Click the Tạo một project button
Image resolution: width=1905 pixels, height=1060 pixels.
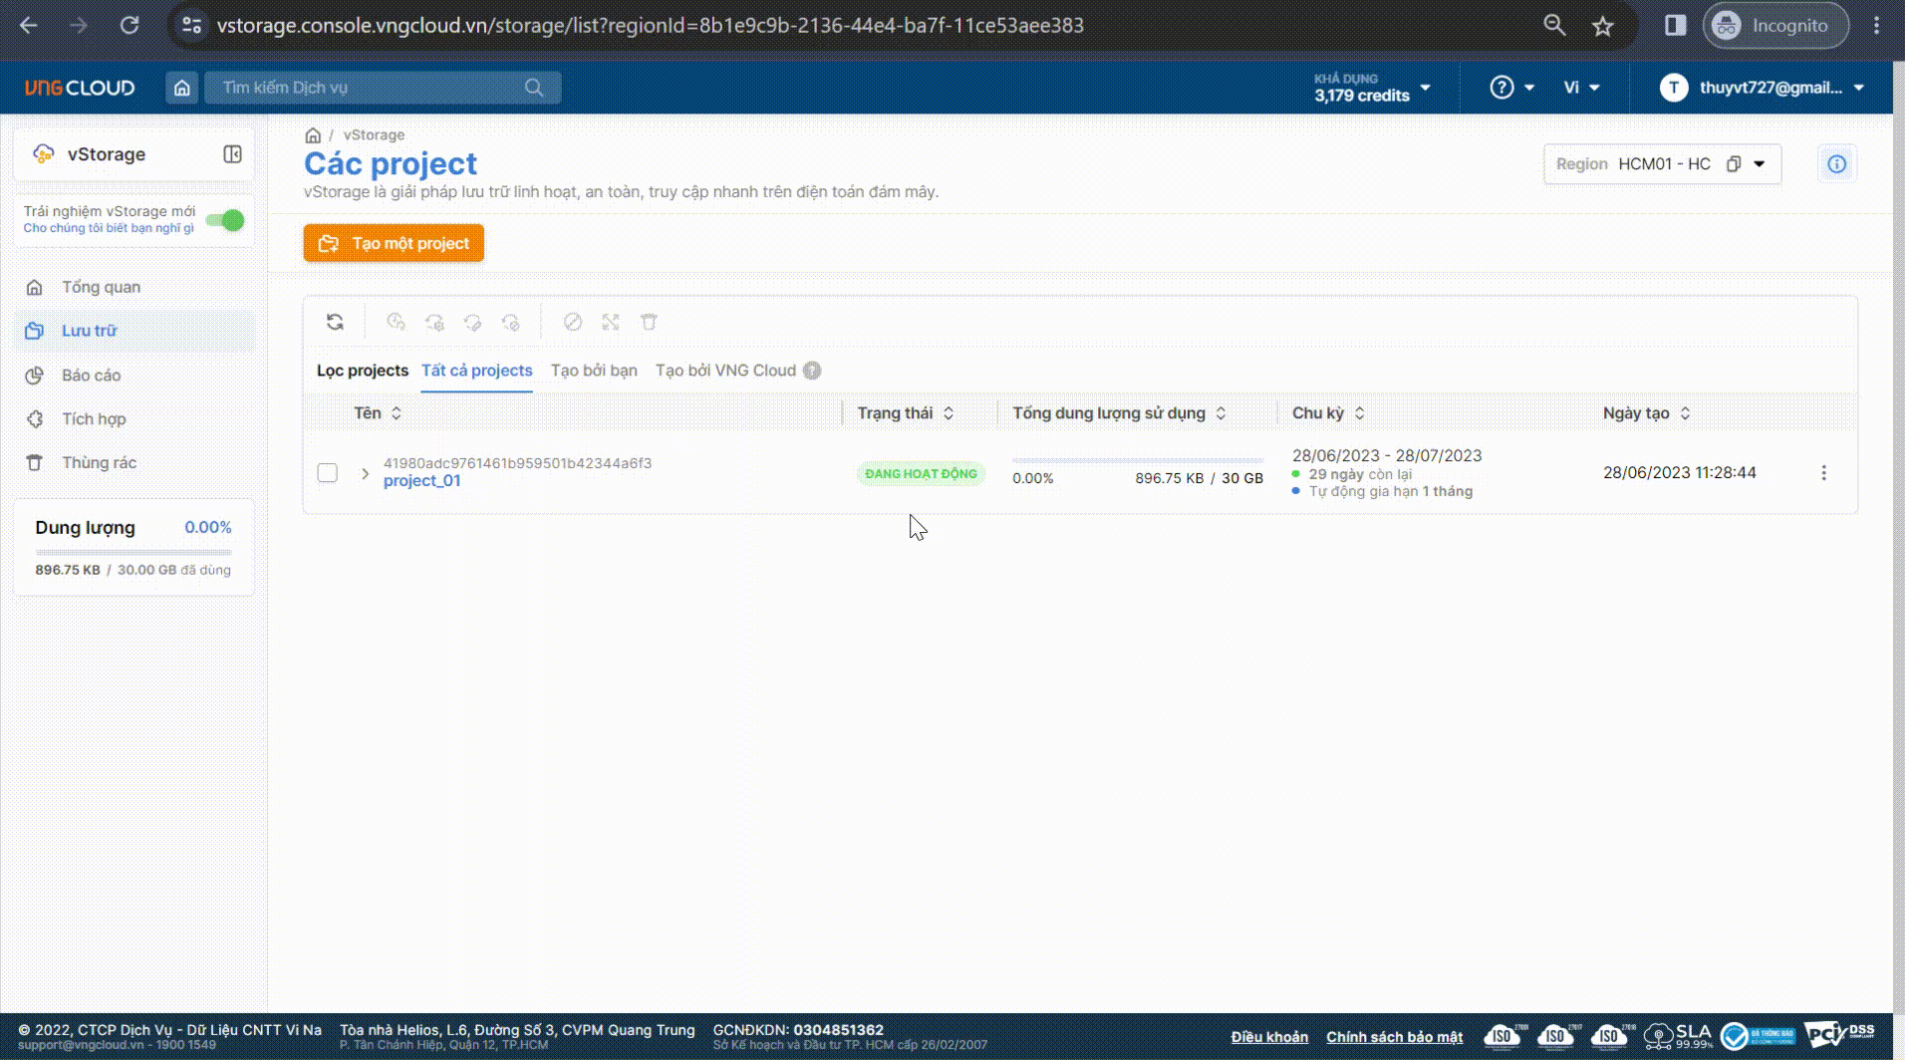[x=394, y=243]
